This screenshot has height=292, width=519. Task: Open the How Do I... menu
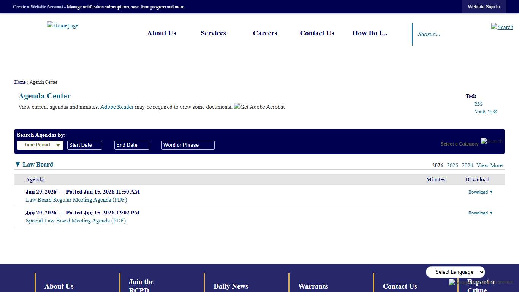pos(370,33)
